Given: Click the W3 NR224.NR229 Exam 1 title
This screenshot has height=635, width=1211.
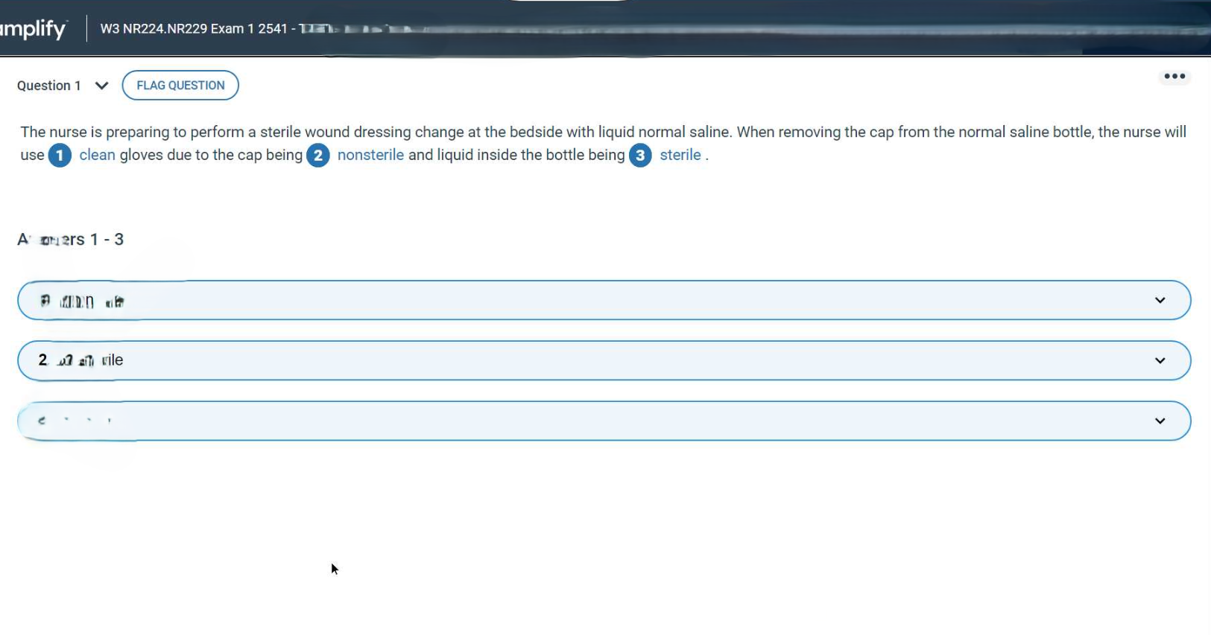Looking at the screenshot, I should pos(194,29).
